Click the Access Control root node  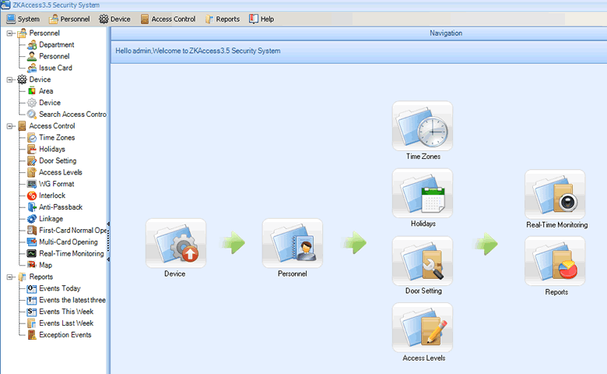pyautogui.click(x=47, y=126)
